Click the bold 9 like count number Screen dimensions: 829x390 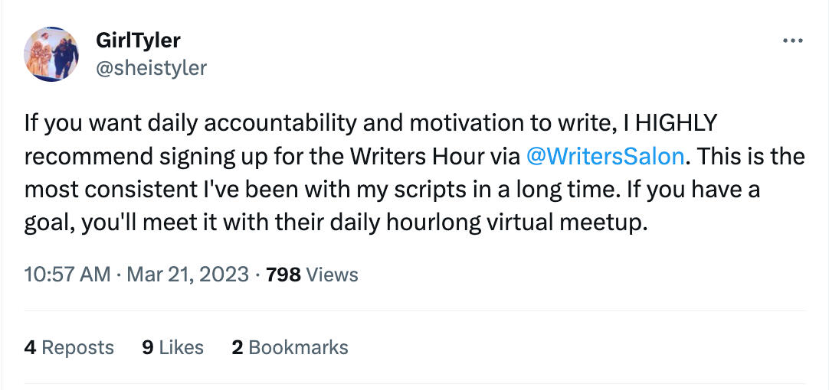click(x=148, y=347)
